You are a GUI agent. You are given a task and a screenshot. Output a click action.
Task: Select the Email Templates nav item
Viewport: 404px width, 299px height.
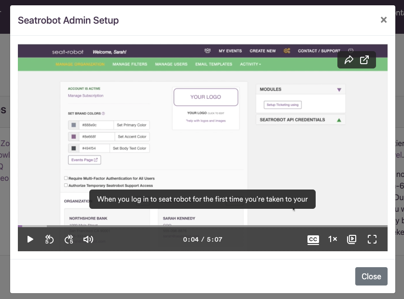click(215, 63)
